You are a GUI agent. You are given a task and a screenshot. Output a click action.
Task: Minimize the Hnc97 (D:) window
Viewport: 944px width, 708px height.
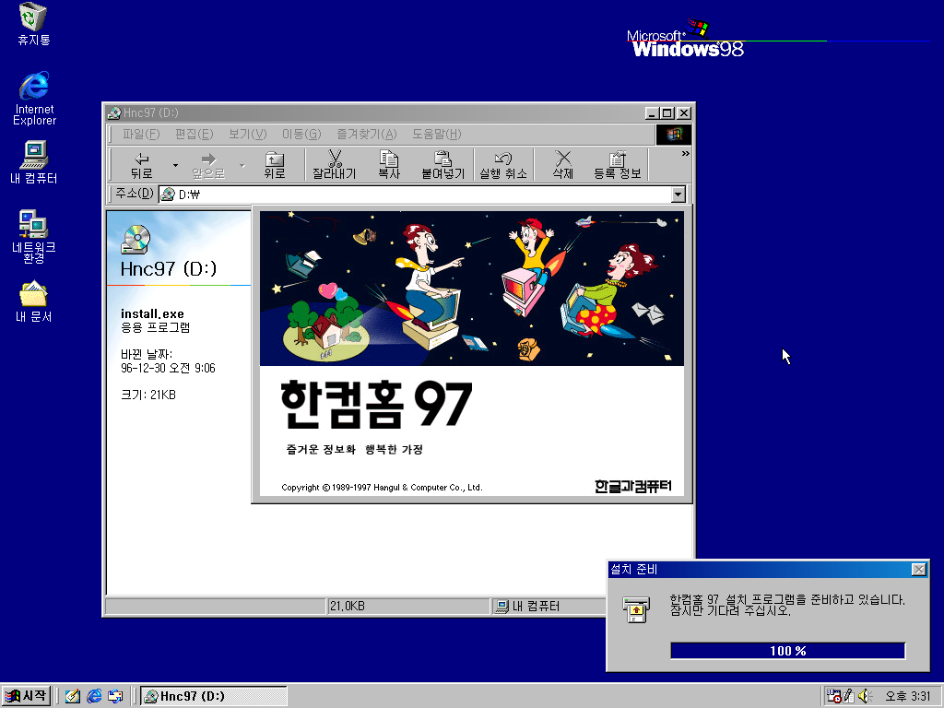tap(652, 112)
